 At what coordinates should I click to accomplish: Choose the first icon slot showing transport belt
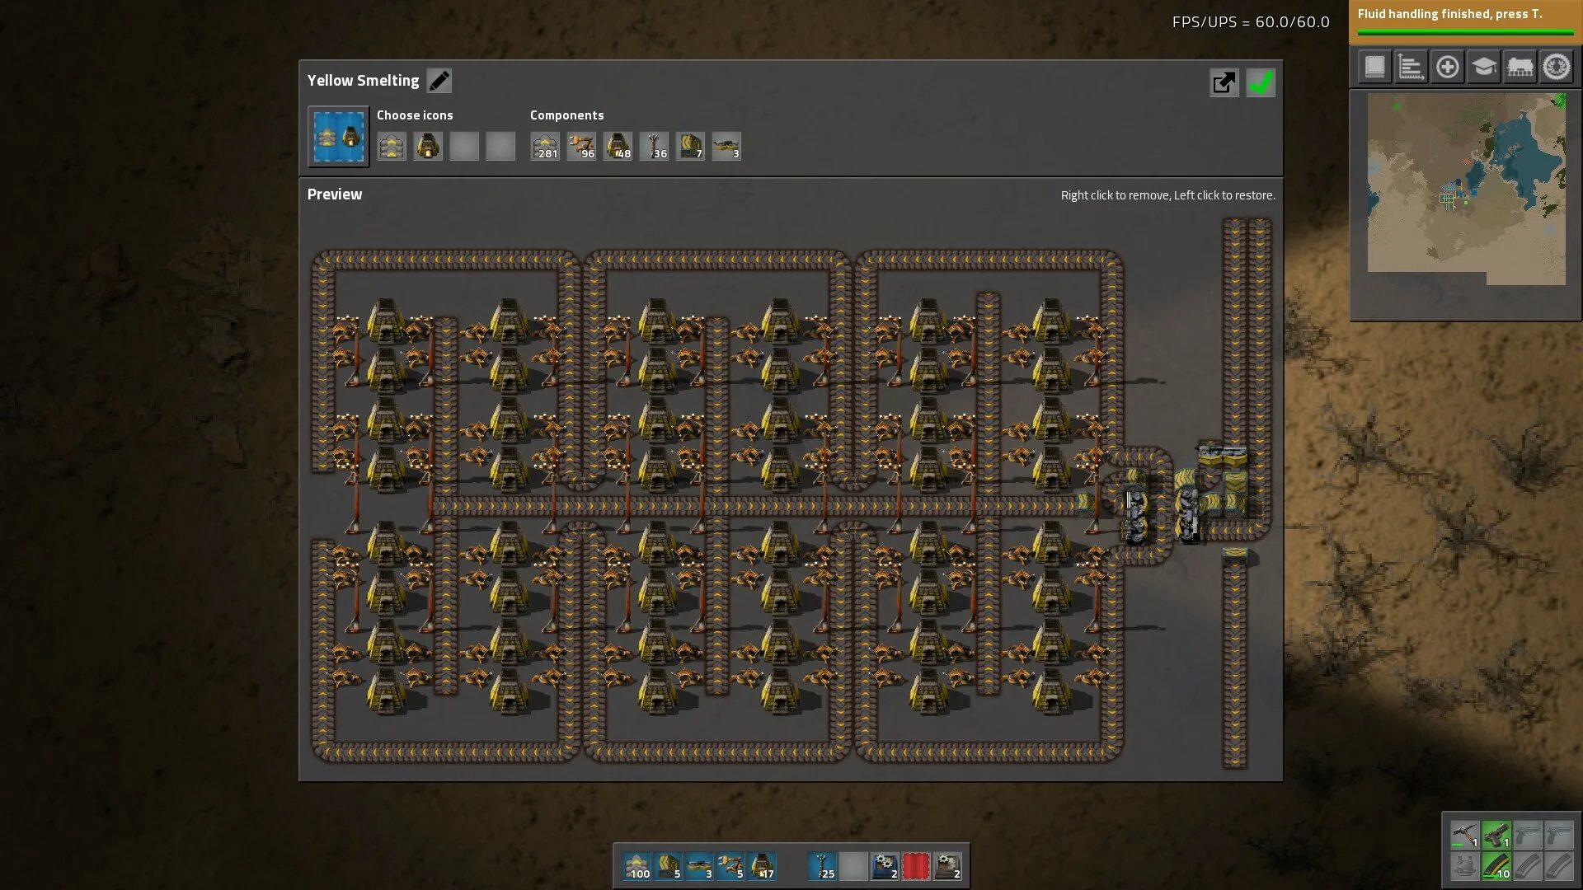(392, 147)
